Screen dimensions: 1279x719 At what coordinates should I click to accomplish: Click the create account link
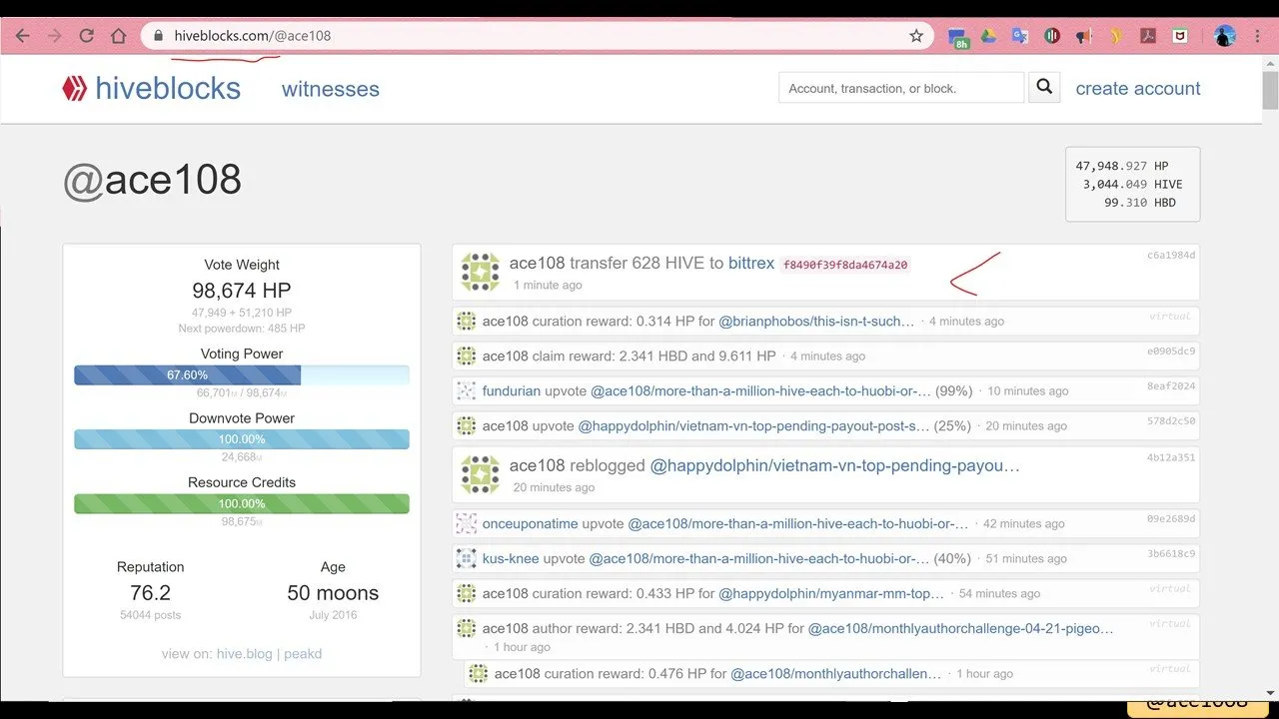[1138, 88]
